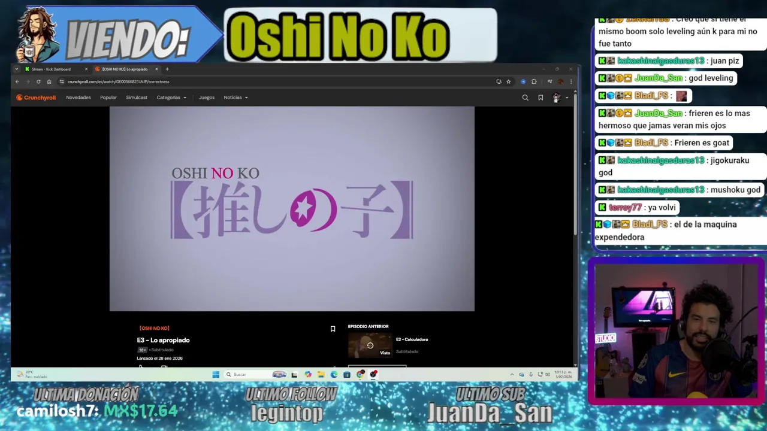This screenshot has height=431, width=767.
Task: Click the browser home button
Action: click(x=49, y=81)
